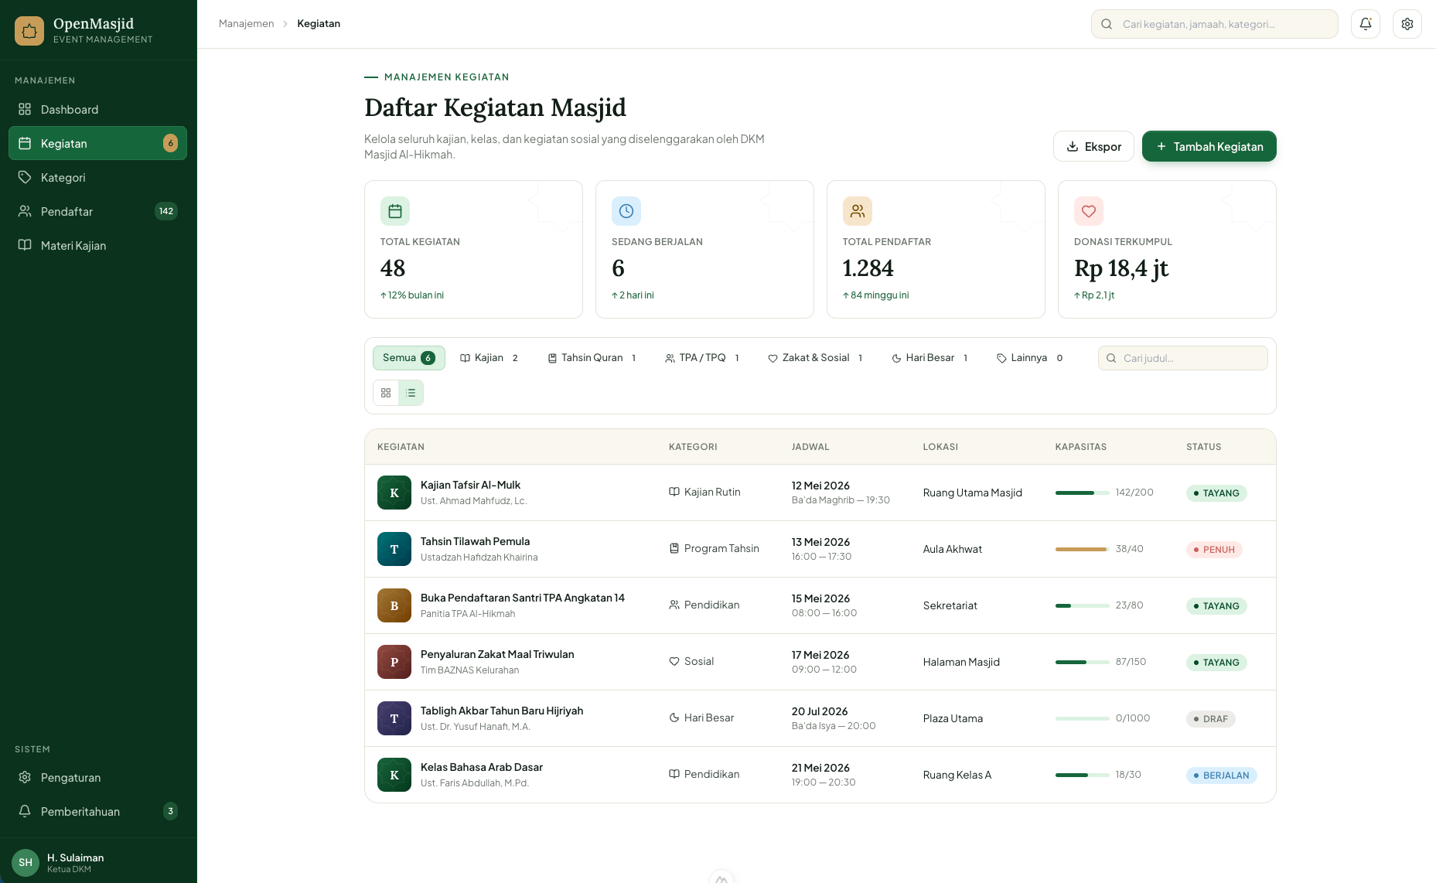The height and width of the screenshot is (883, 1436).
Task: Select the Semua filter tab
Action: point(409,358)
